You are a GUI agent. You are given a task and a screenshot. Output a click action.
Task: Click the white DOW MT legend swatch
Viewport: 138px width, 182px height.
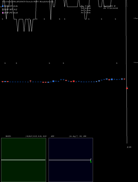point(3,10)
